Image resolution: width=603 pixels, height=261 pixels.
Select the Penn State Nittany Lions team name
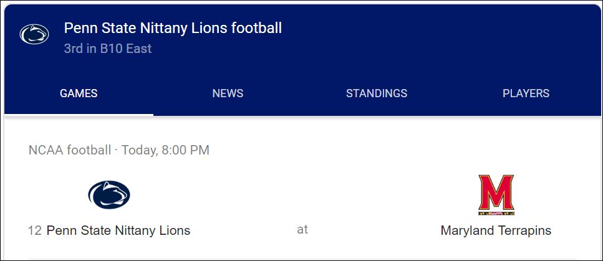pyautogui.click(x=118, y=230)
